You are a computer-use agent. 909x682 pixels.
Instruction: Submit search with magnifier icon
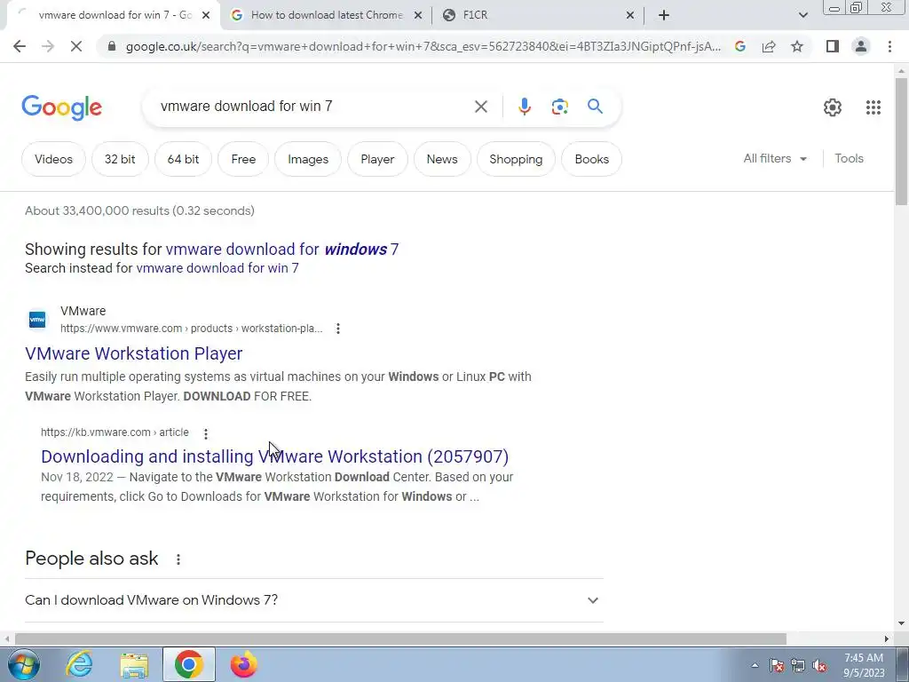pyautogui.click(x=595, y=107)
